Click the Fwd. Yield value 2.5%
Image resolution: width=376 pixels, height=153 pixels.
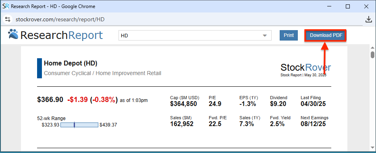tap(277, 124)
